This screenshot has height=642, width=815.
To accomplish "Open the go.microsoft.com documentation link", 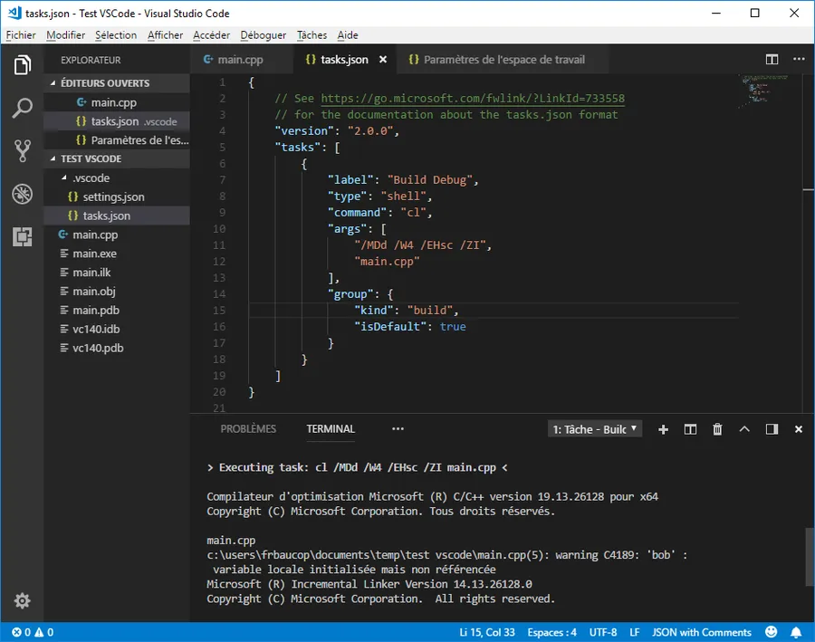I will (473, 99).
